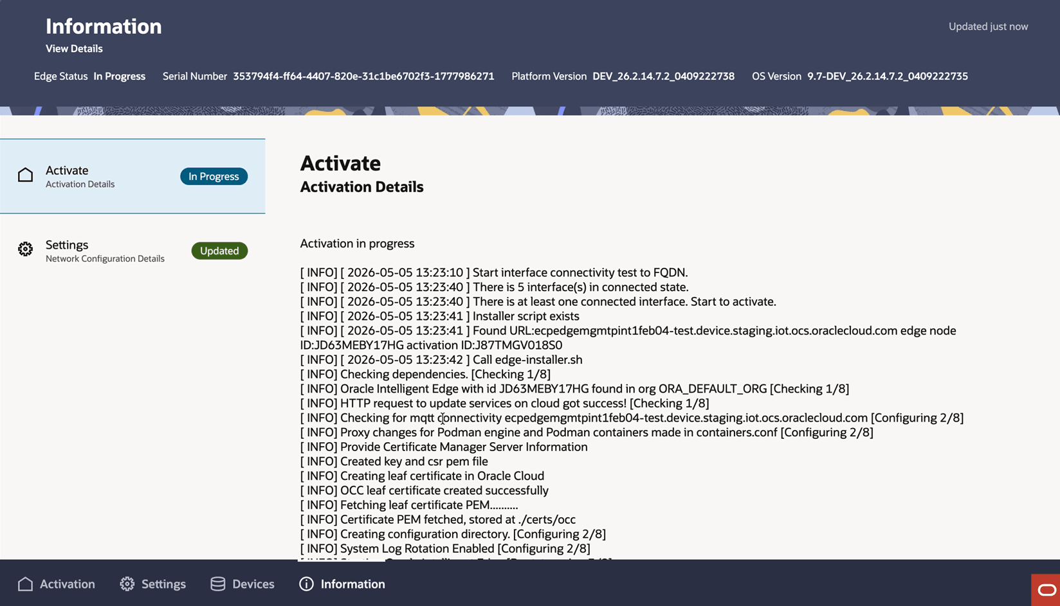Viewport: 1060px width, 606px height.
Task: Click the Devices database icon in bottom bar
Action: pos(218,584)
